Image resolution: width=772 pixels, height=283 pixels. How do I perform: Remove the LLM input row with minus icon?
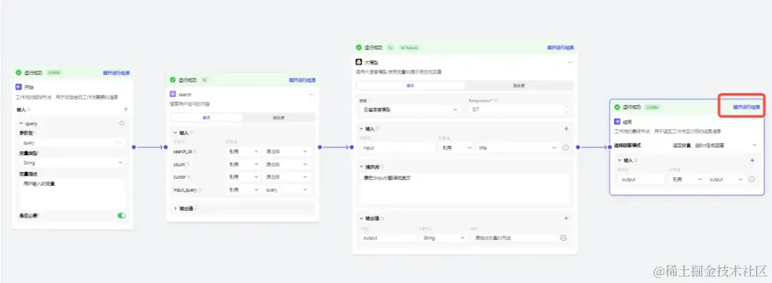pos(565,147)
